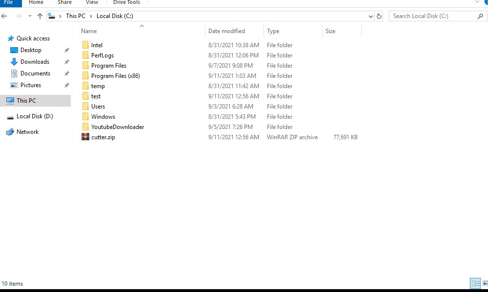Click the Windows folder icon
The image size is (488, 292).
(x=85, y=117)
